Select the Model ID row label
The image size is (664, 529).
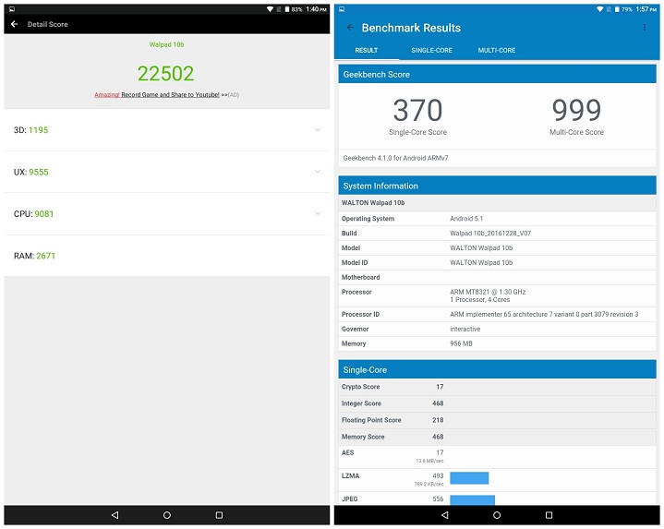[355, 262]
